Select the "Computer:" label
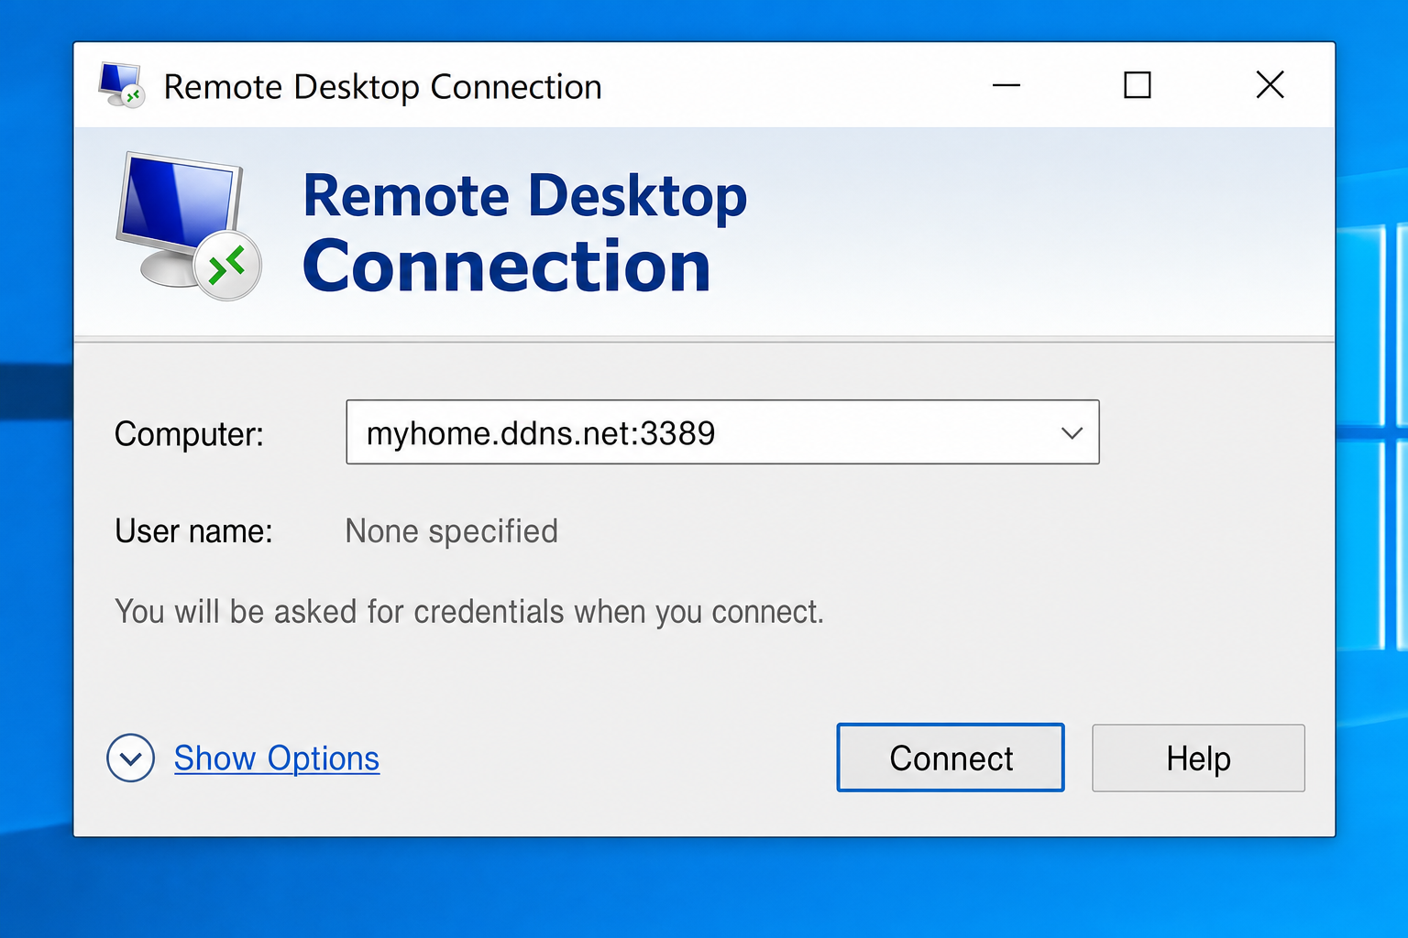The image size is (1408, 938). tap(189, 434)
